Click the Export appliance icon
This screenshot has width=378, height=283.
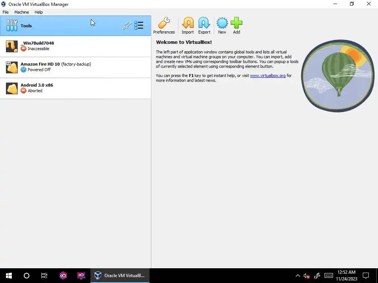coord(204,26)
